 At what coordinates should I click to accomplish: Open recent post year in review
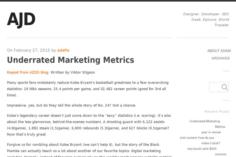[211, 132]
